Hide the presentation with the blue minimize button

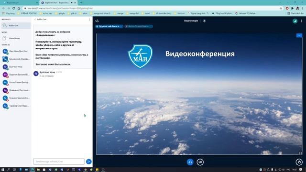pos(299,35)
